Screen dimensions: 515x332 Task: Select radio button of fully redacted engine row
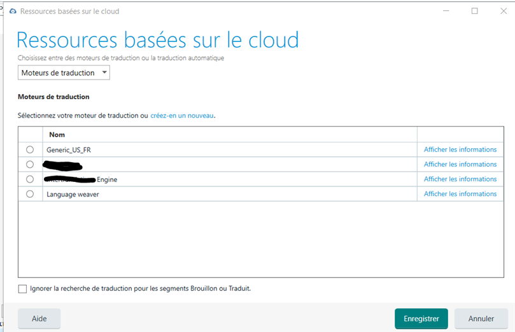pos(30,164)
